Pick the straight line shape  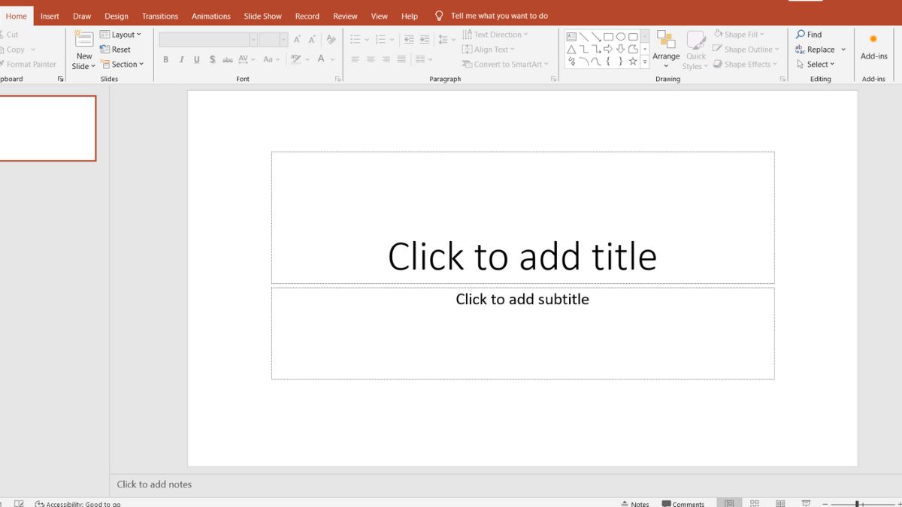click(584, 36)
